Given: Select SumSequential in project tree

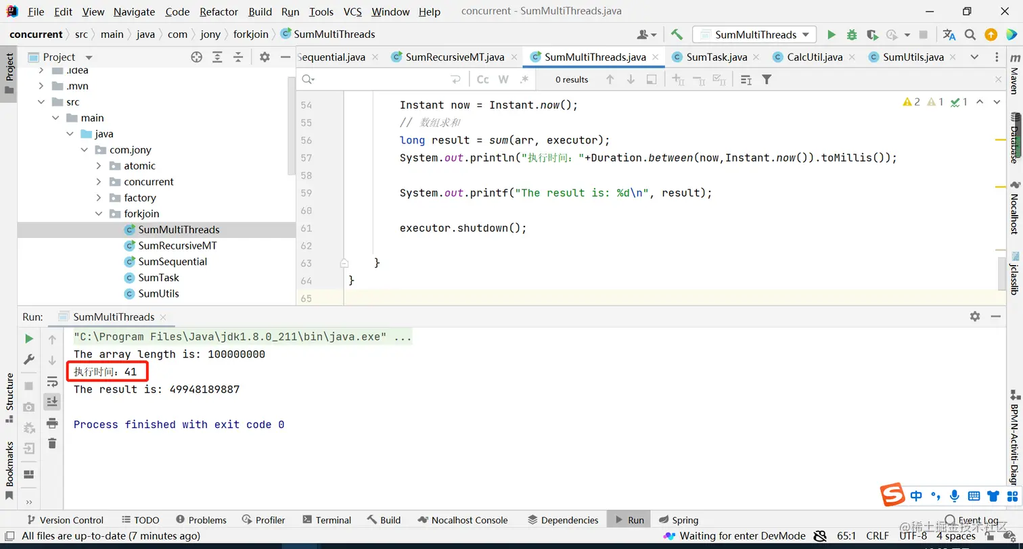Looking at the screenshot, I should pos(173,262).
